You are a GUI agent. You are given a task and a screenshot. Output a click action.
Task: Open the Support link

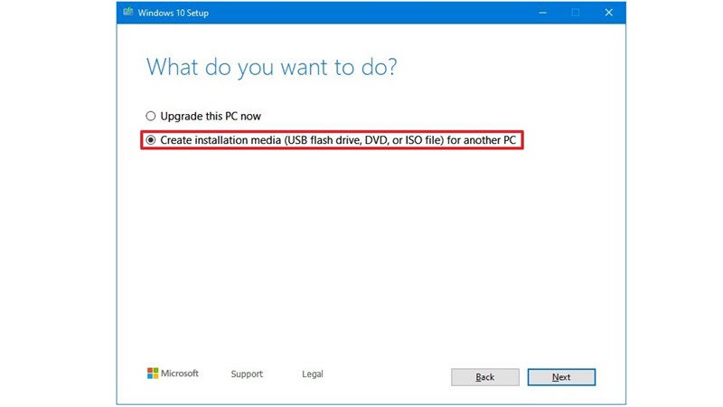tap(247, 374)
